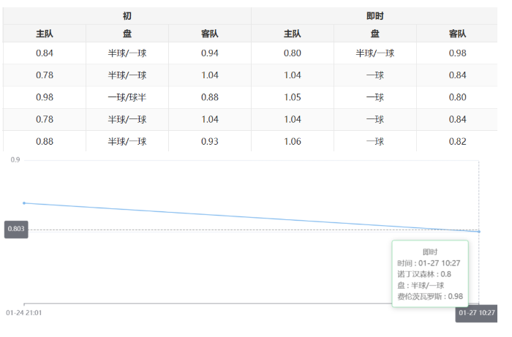Select the 0.82 live away odds cell
Screen dimensions: 512x337
click(x=457, y=141)
